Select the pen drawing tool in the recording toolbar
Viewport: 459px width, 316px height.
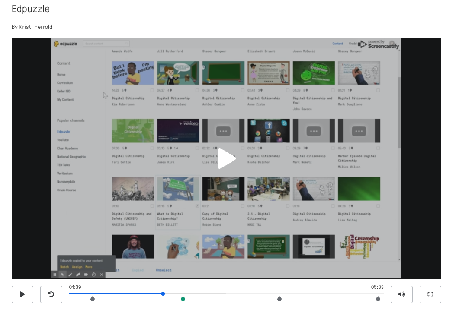pyautogui.click(x=70, y=275)
